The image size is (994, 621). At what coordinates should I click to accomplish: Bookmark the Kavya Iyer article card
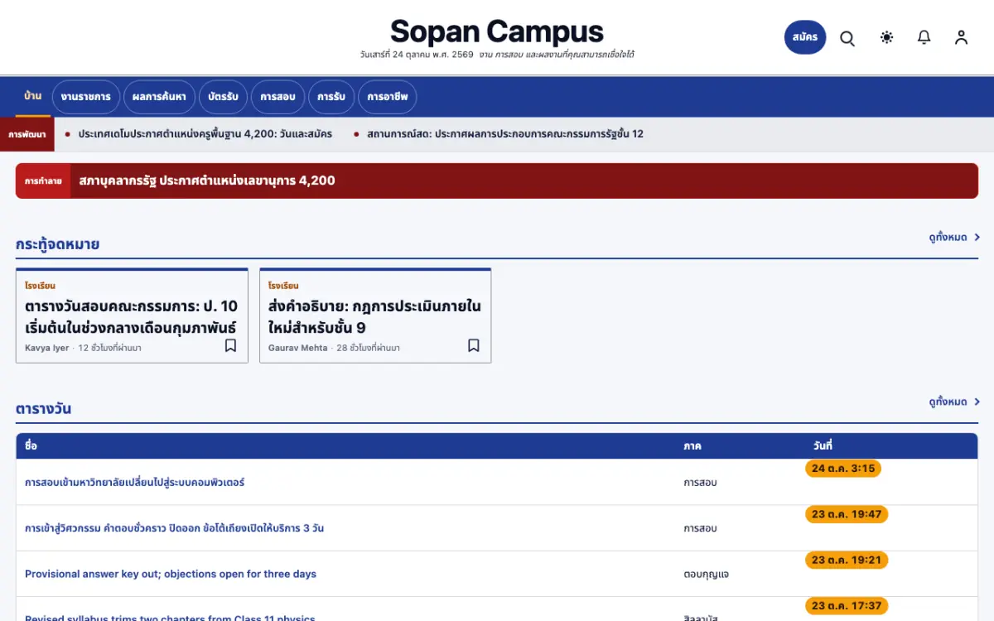(x=231, y=345)
